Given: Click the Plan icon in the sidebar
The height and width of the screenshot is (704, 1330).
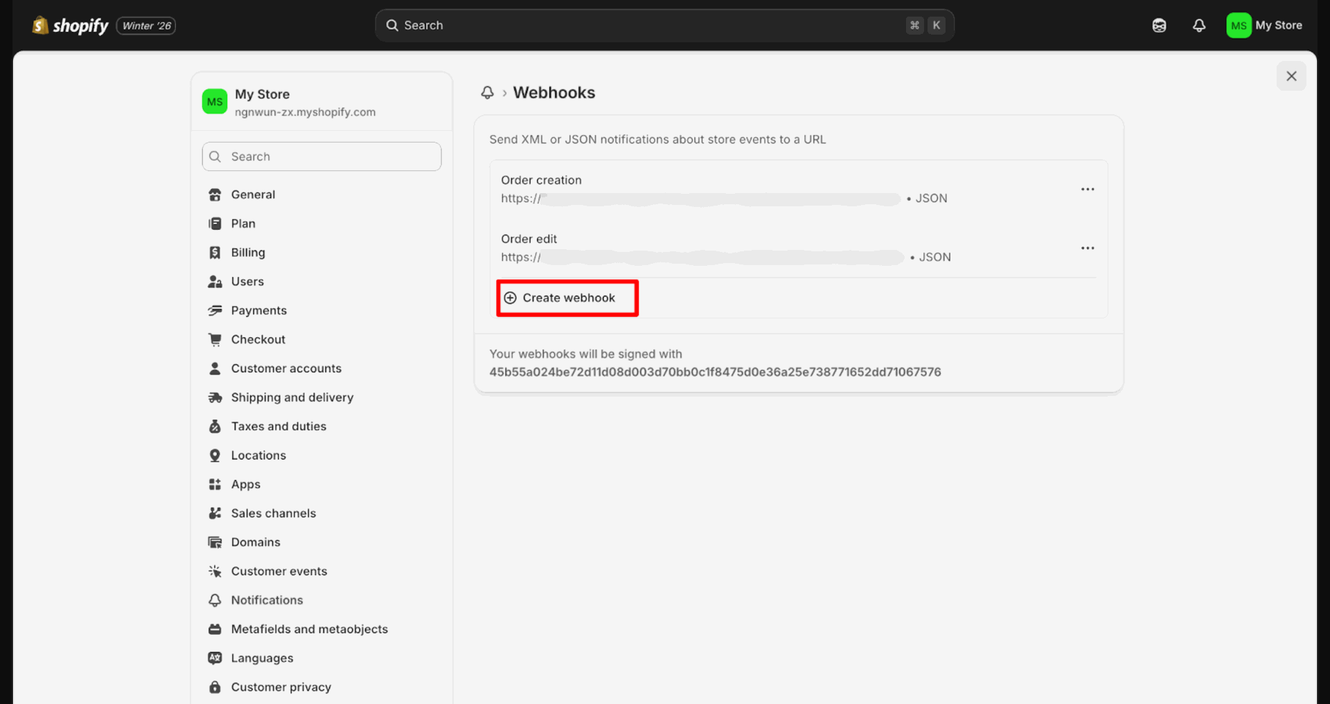Looking at the screenshot, I should click(215, 224).
